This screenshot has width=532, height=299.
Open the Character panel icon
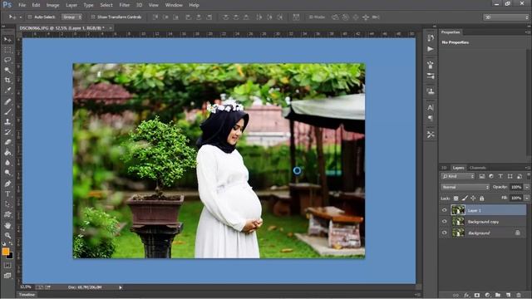431,107
